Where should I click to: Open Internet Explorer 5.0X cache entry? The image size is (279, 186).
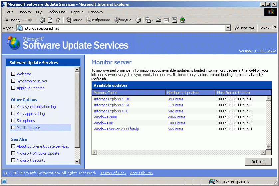coord(112,99)
